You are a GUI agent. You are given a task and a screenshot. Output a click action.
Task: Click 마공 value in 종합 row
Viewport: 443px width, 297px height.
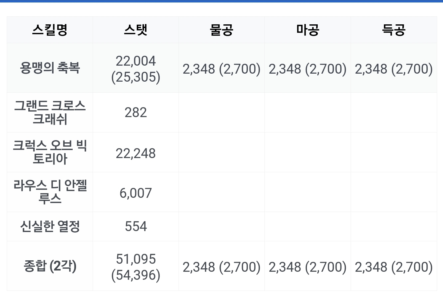point(308,267)
